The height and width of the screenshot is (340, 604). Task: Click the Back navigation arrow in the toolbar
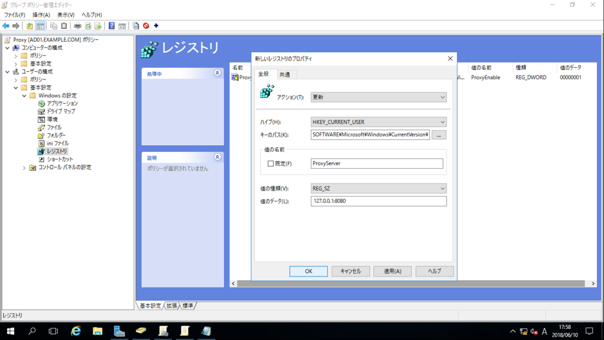5,25
